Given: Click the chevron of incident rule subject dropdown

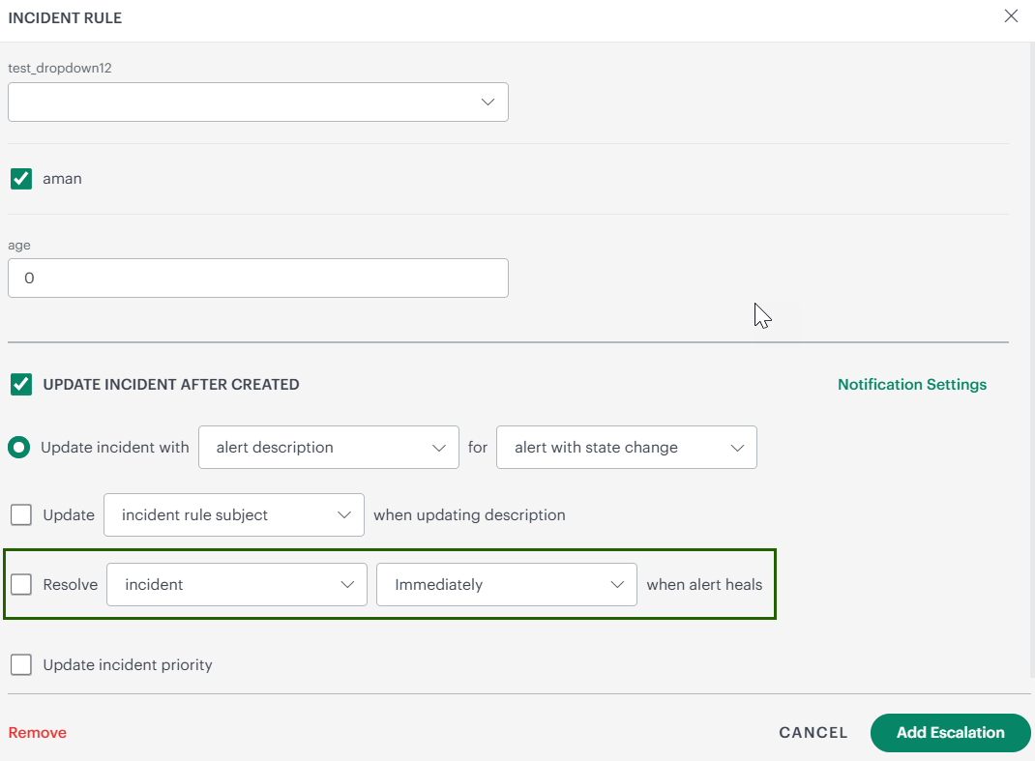Looking at the screenshot, I should (x=344, y=515).
